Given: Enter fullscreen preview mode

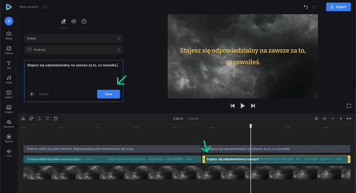Looking at the screenshot, I should click(349, 106).
